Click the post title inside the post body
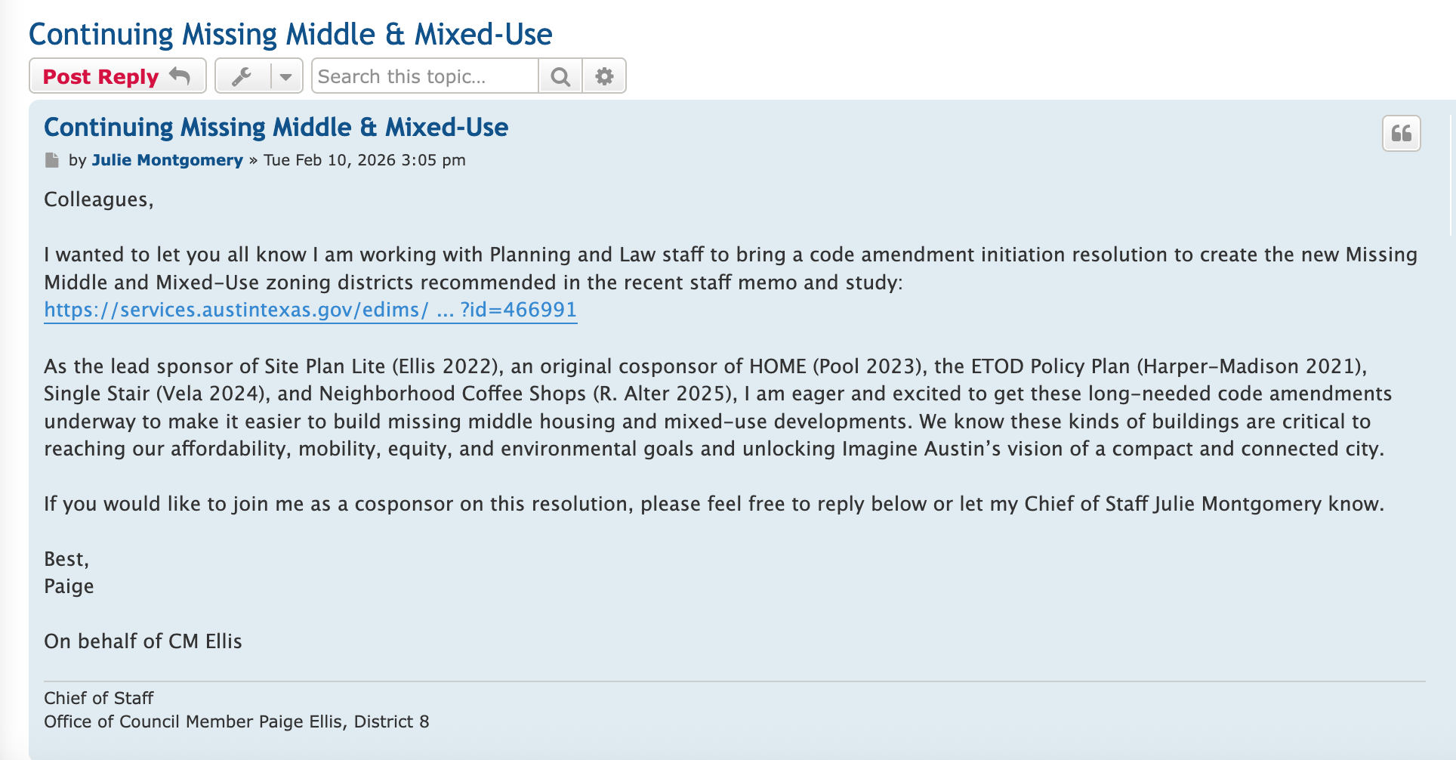This screenshot has width=1456, height=760. [x=276, y=127]
